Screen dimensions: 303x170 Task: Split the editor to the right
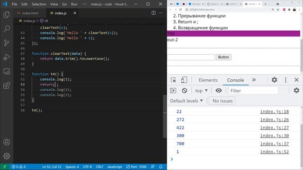[x=153, y=13]
